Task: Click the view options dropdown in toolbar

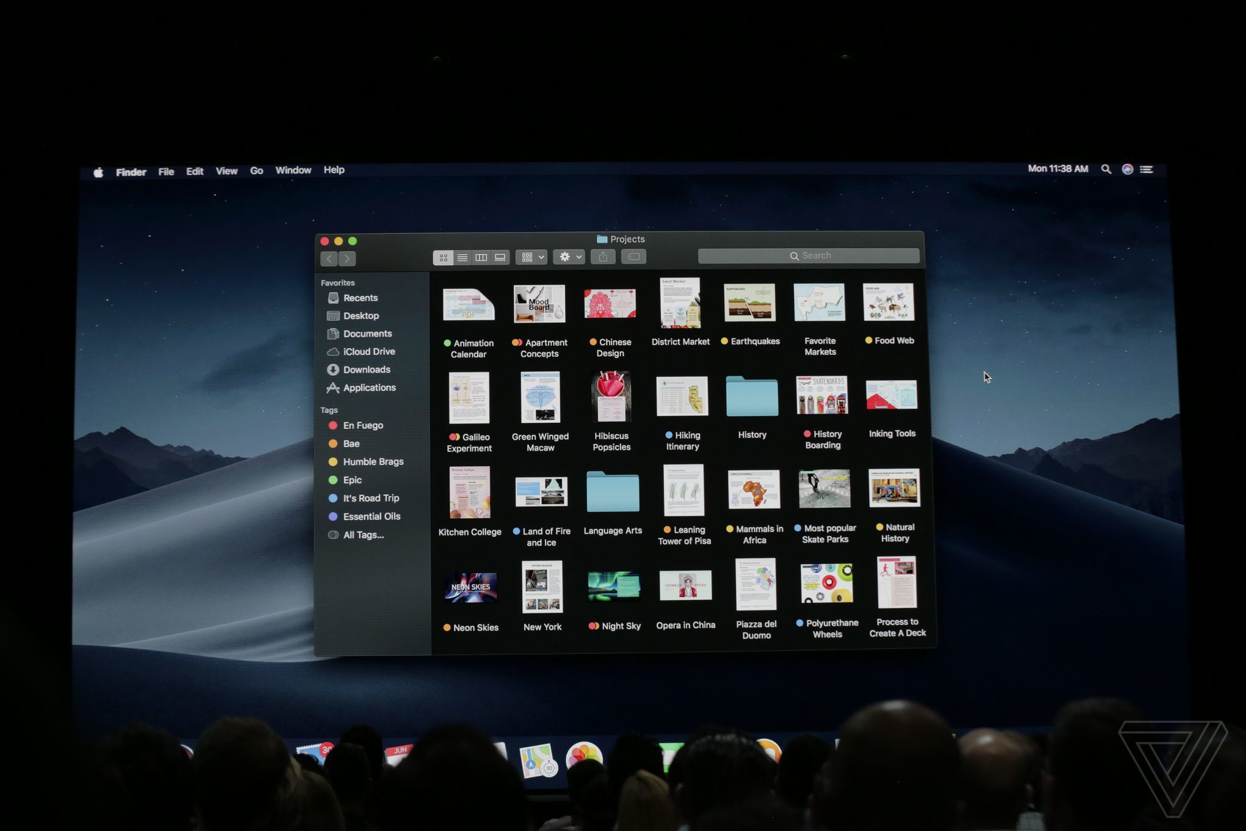Action: click(533, 256)
